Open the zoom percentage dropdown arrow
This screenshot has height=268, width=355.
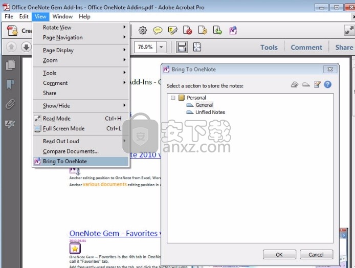161,47
